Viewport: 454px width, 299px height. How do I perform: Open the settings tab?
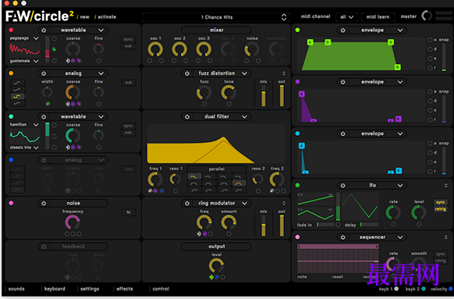coord(90,289)
